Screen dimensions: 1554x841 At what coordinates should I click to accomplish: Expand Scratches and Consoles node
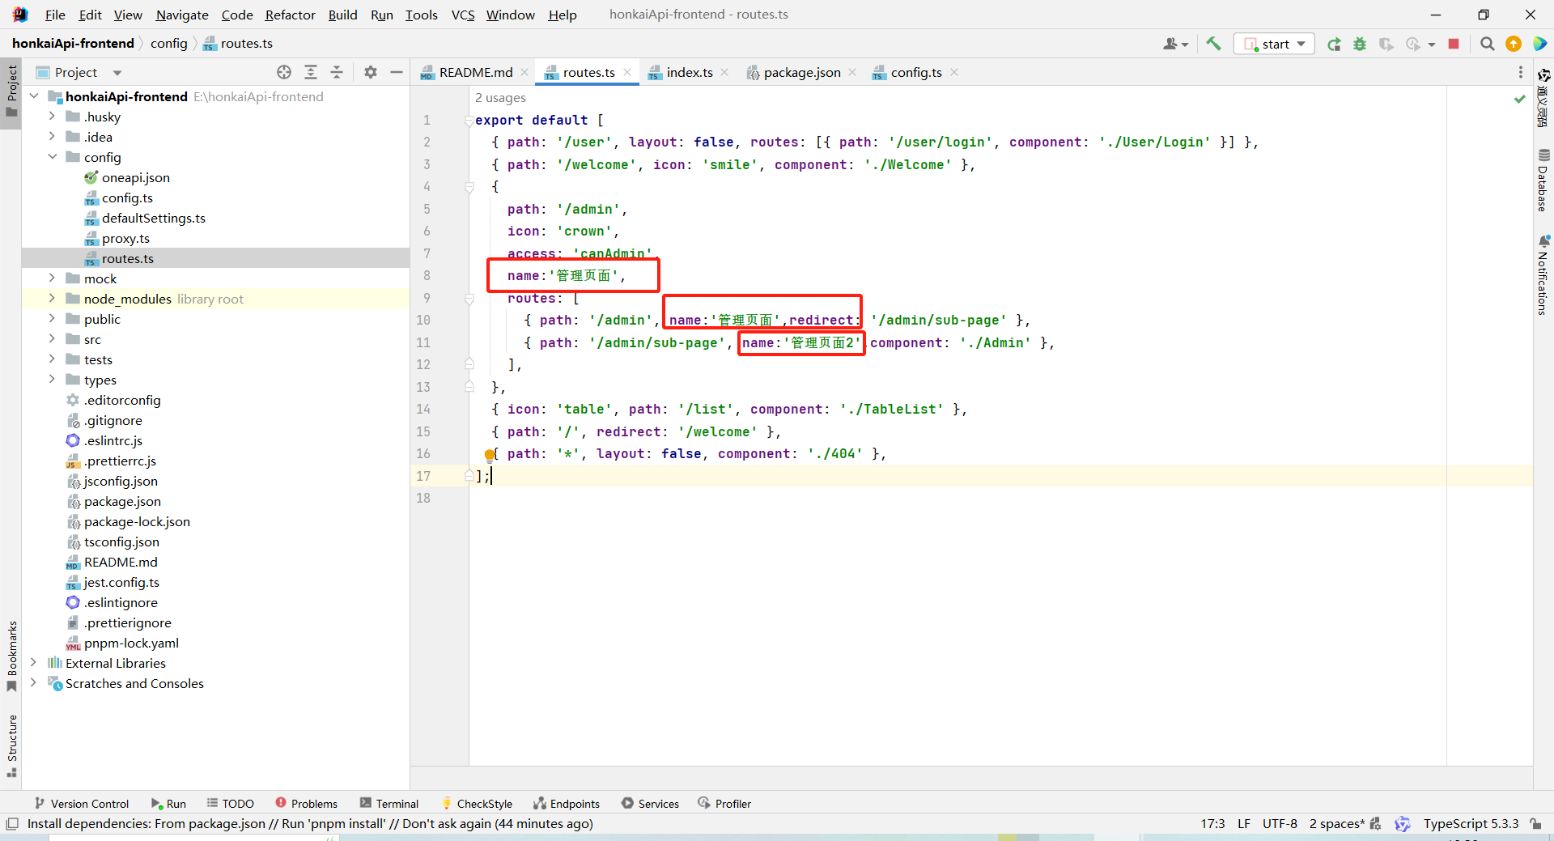point(34,683)
